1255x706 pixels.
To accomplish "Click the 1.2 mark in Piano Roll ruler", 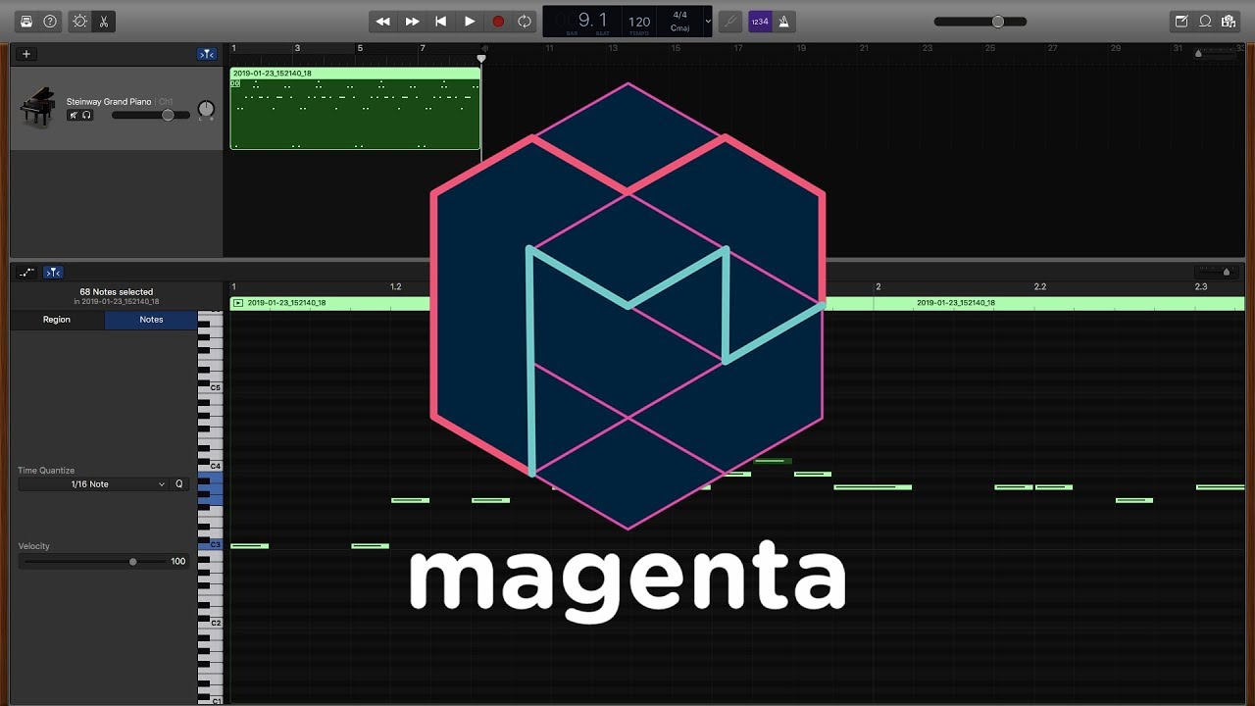I will pos(395,286).
